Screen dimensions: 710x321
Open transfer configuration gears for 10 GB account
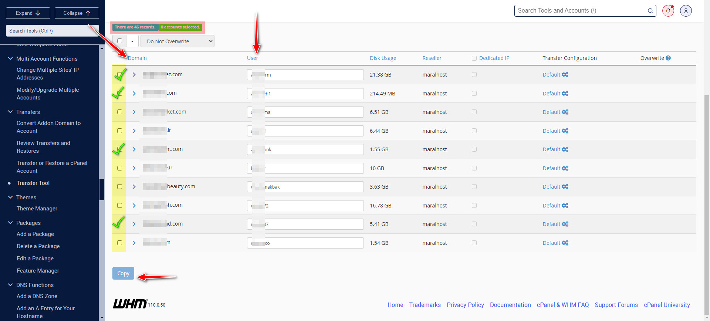point(565,168)
